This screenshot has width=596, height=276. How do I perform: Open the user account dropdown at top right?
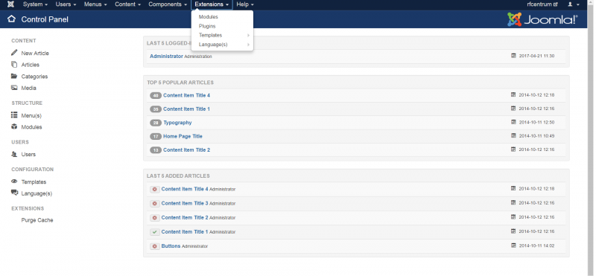pos(574,4)
